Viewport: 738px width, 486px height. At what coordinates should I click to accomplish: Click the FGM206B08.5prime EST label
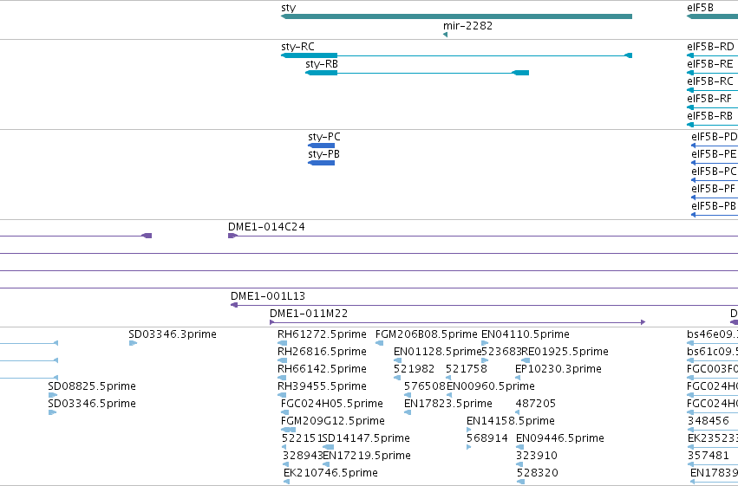coord(427,334)
